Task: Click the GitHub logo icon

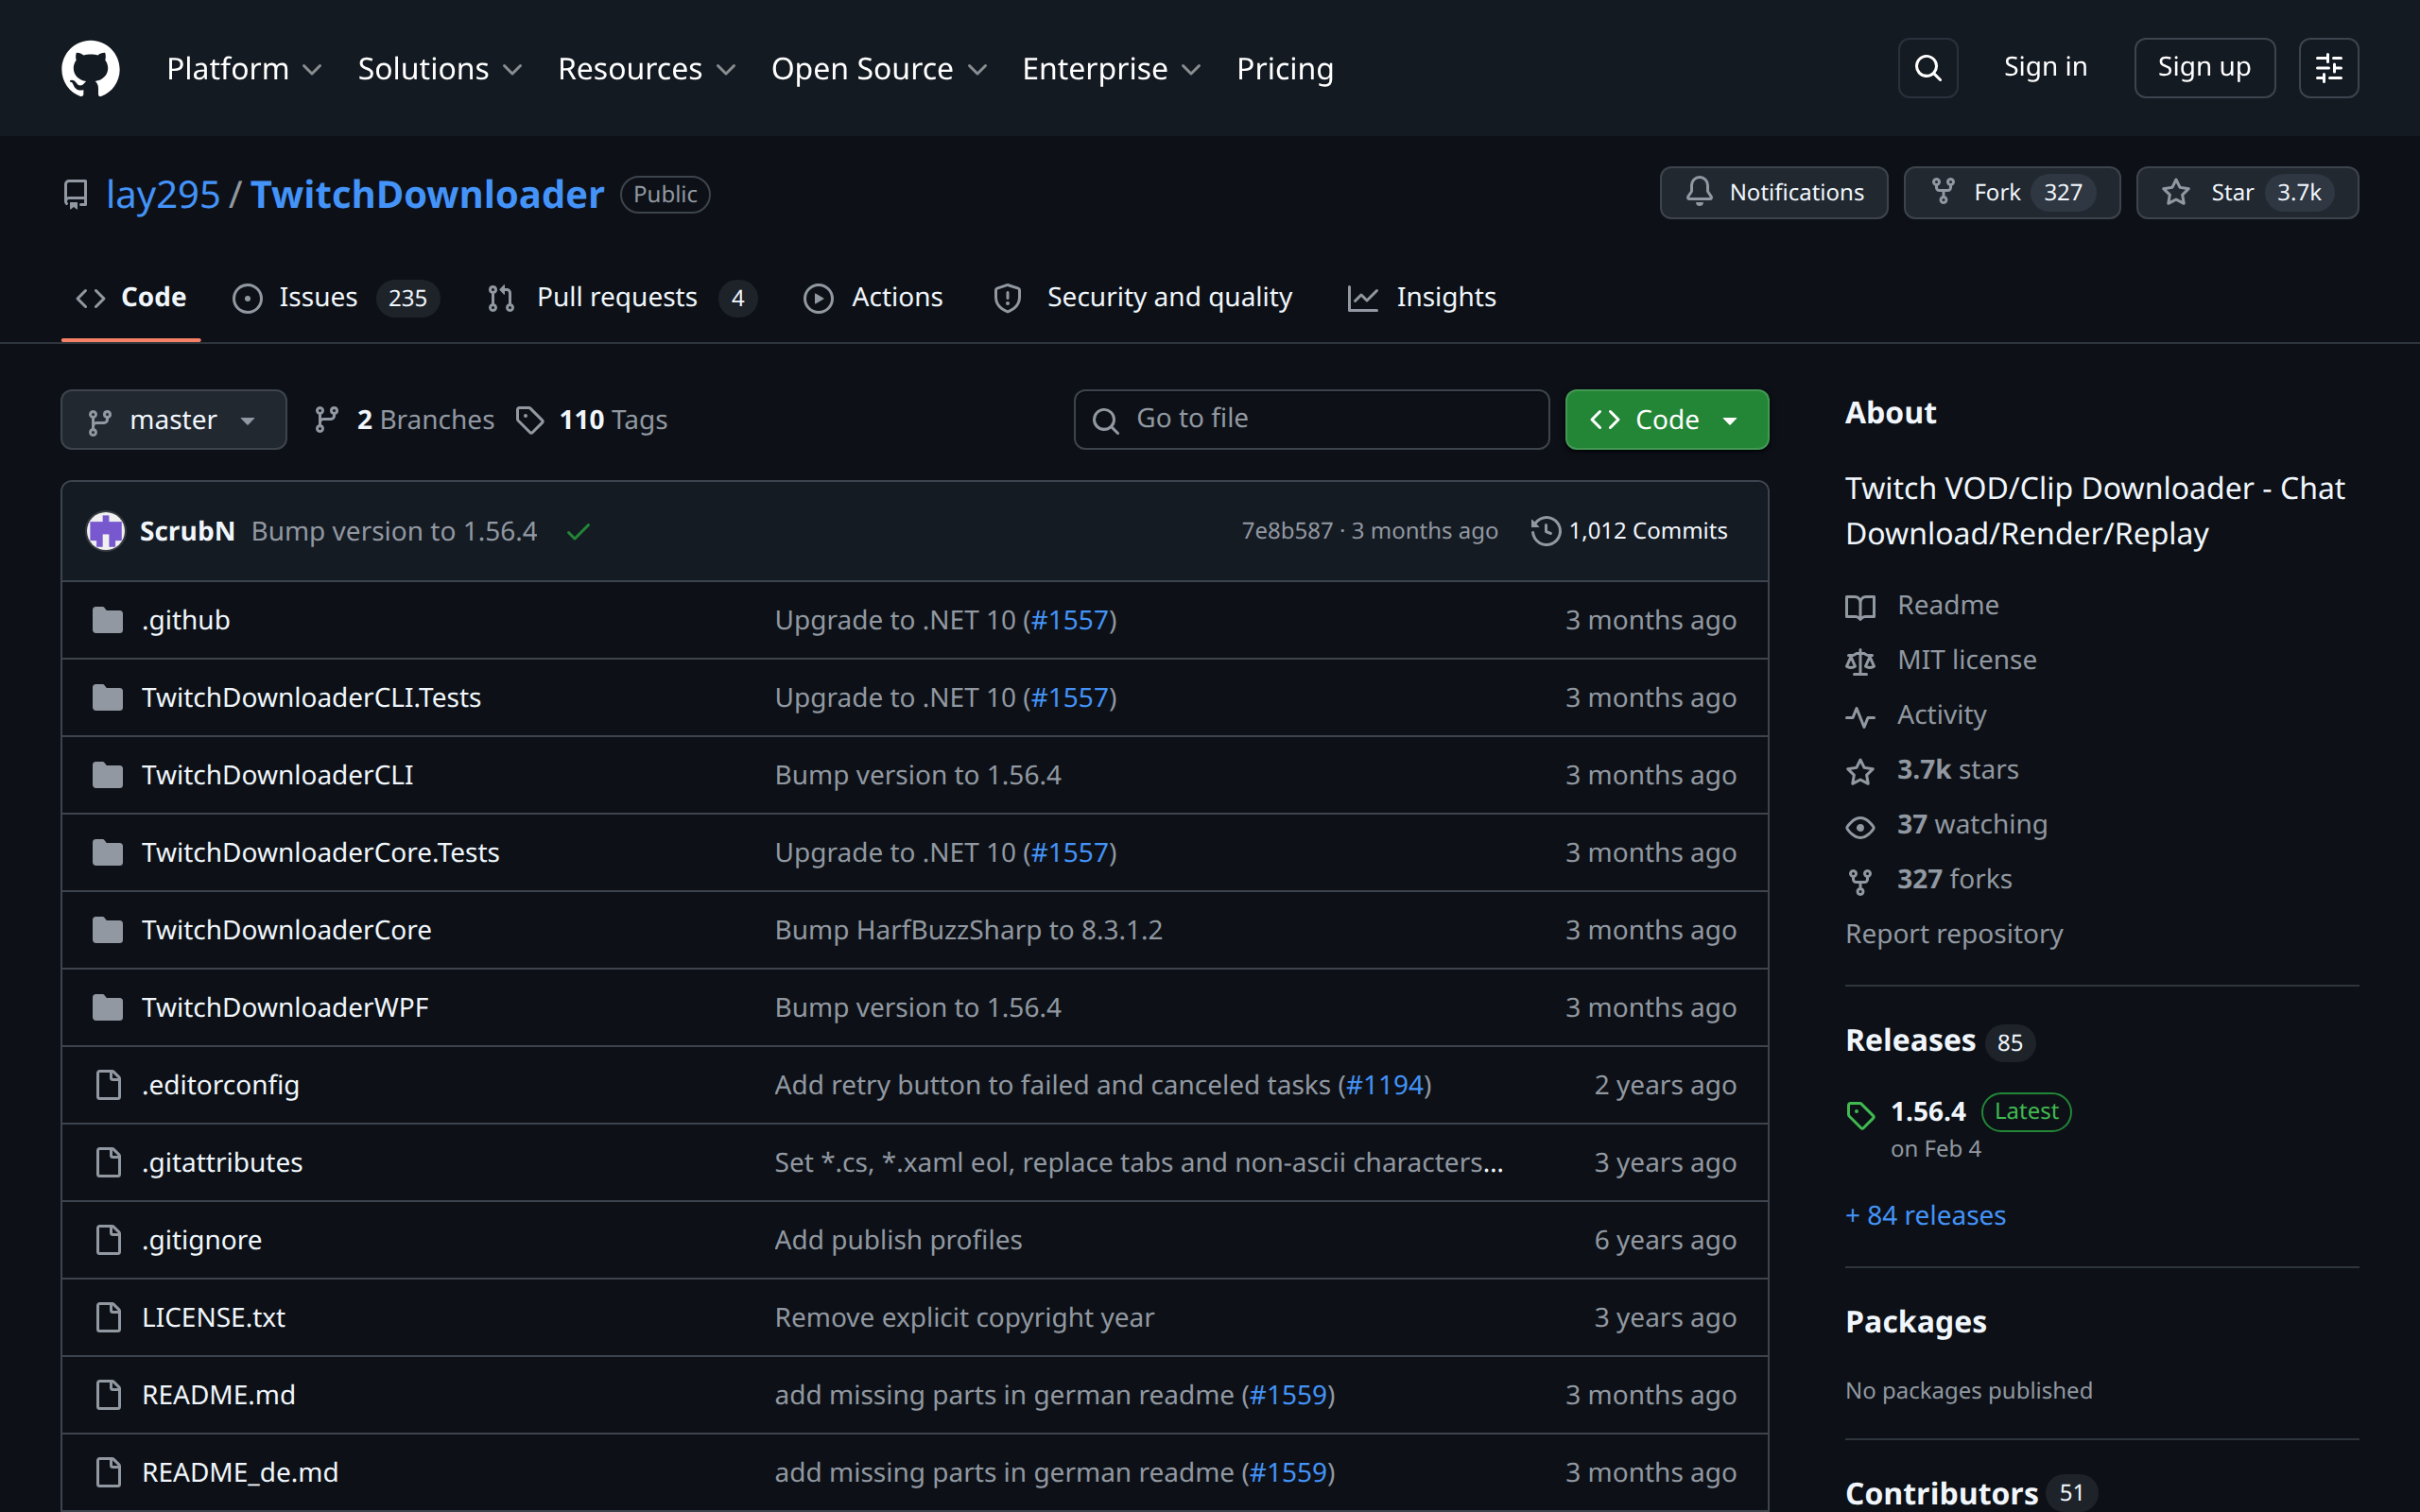Action: (90, 68)
